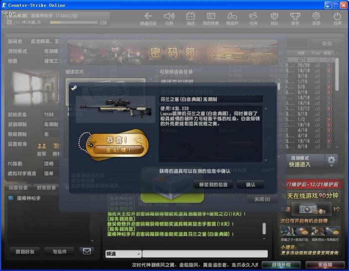Click the 结束 power exit icon
349x271 pixels.
click(337, 16)
